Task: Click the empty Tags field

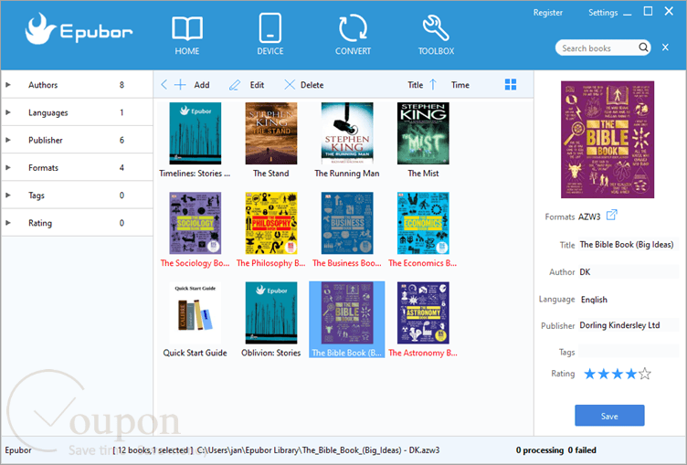Action: tap(629, 352)
